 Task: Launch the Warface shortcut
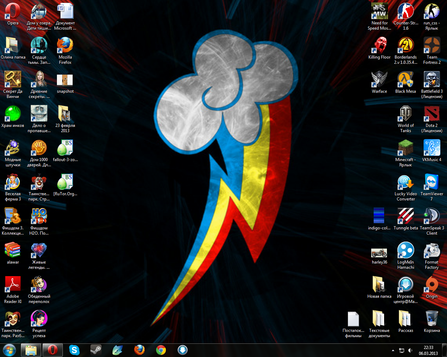click(379, 82)
